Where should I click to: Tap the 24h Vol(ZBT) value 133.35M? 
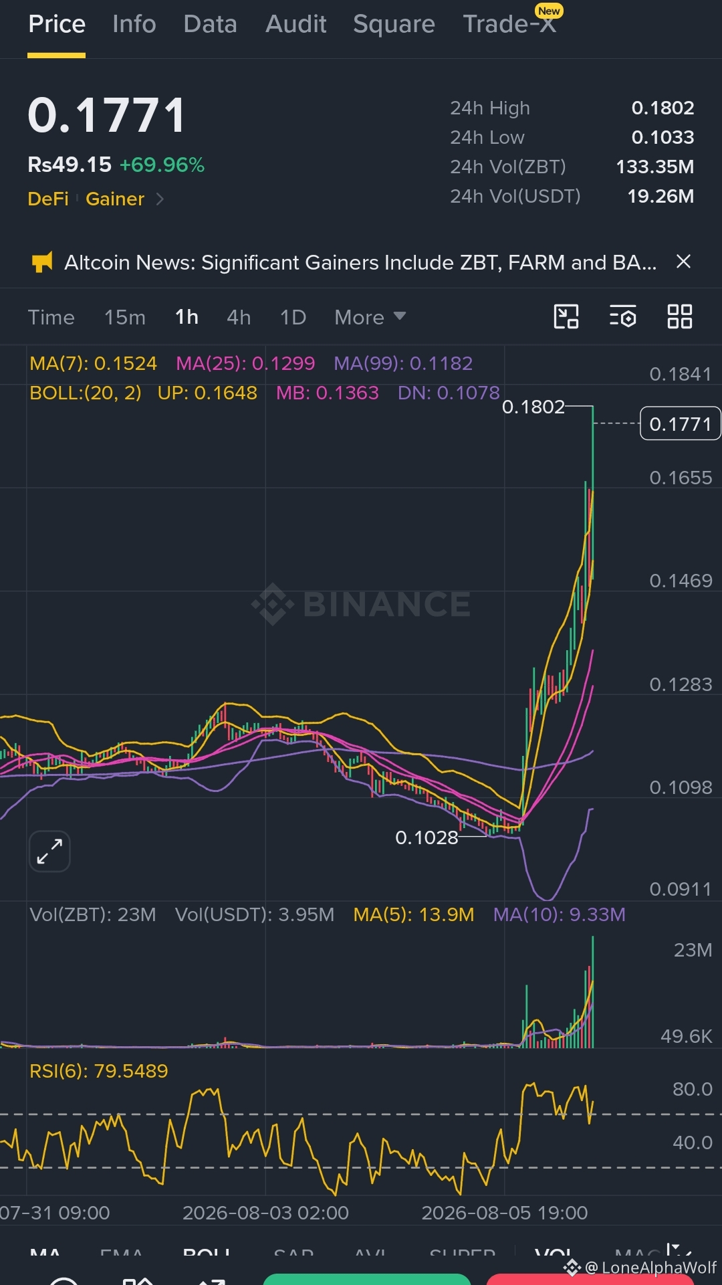click(654, 167)
